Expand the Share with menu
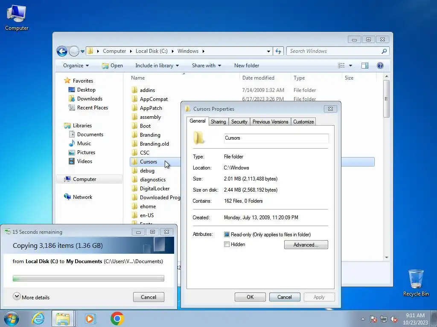437x327 pixels. [x=206, y=66]
